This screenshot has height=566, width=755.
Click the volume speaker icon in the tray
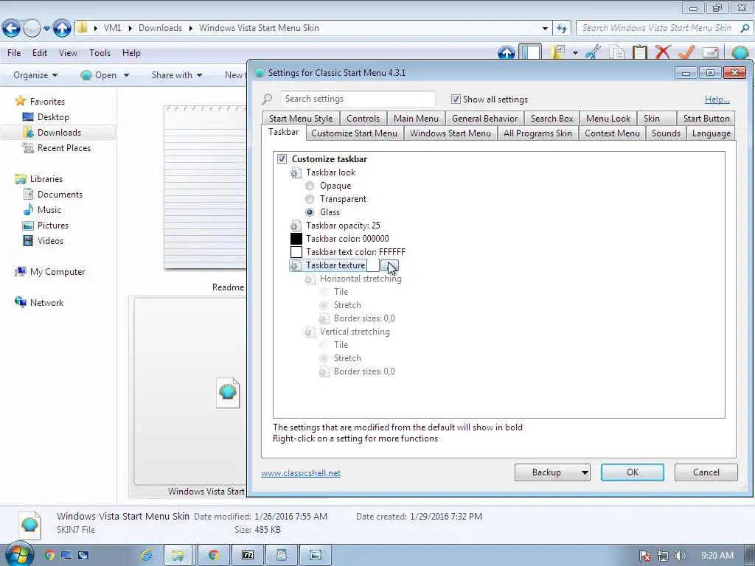point(680,556)
